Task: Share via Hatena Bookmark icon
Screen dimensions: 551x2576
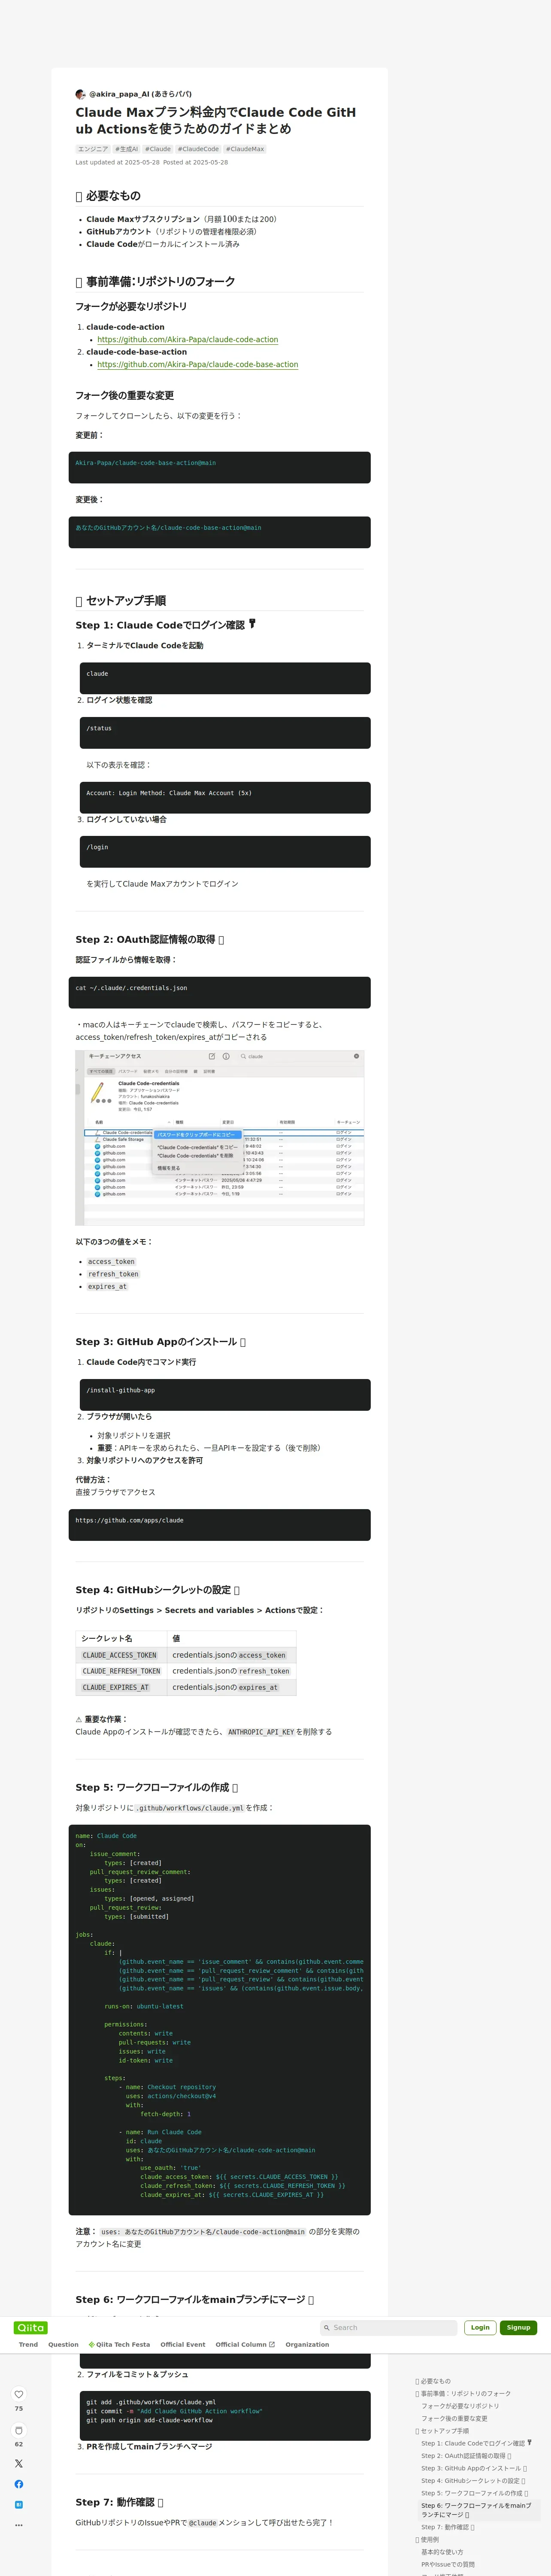Action: 18,2505
